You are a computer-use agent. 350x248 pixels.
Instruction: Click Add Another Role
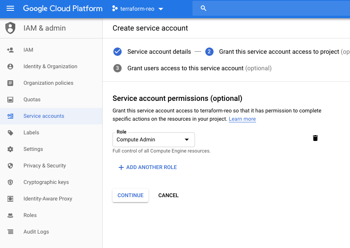[x=148, y=167]
